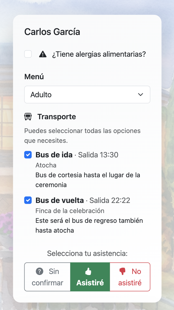Image resolution: width=174 pixels, height=310 pixels.
Task: Click the Carlos García heading
Action: (x=52, y=32)
